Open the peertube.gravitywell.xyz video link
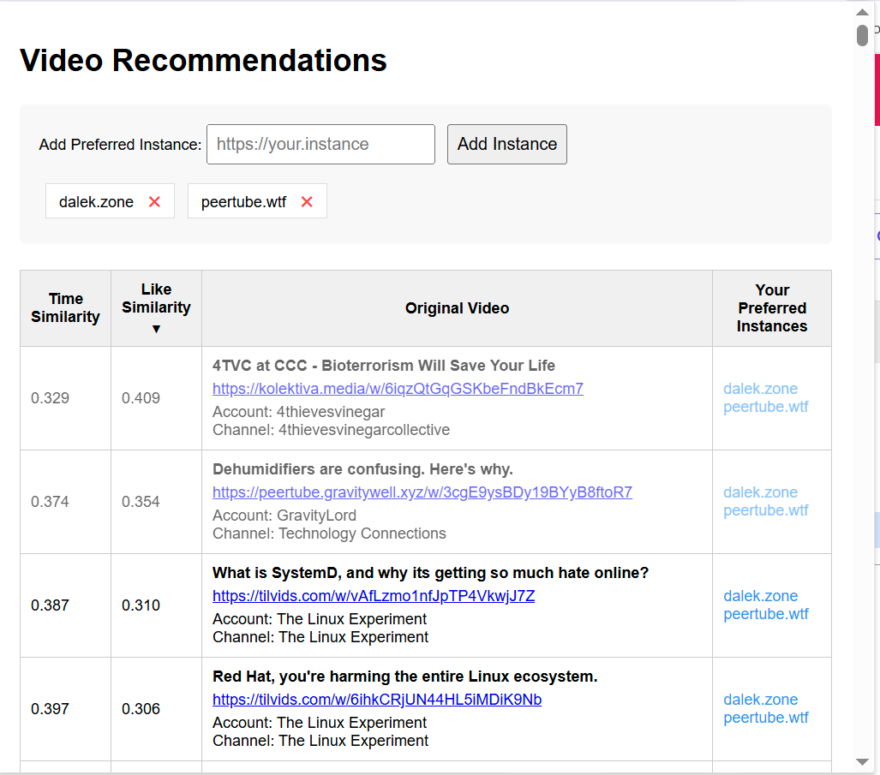 422,492
